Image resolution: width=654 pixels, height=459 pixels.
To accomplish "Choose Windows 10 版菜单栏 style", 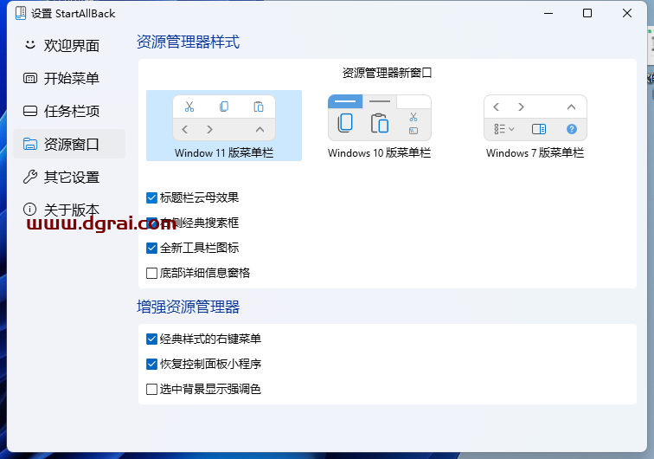I will tap(380, 126).
